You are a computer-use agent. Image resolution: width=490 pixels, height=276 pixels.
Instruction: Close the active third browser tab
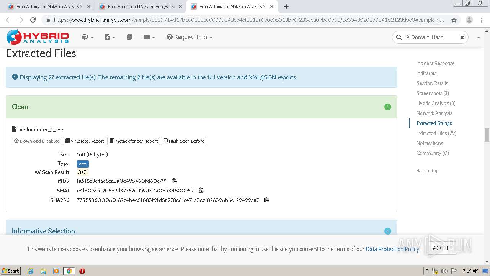coord(272,7)
